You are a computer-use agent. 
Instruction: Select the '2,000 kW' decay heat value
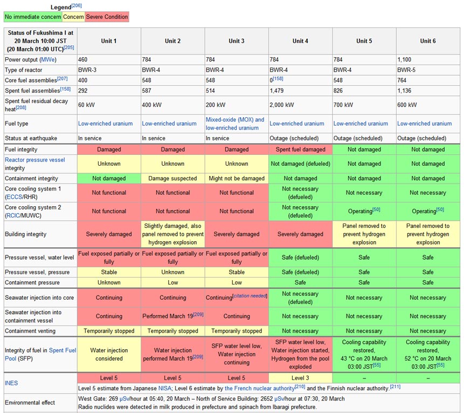(x=282, y=105)
